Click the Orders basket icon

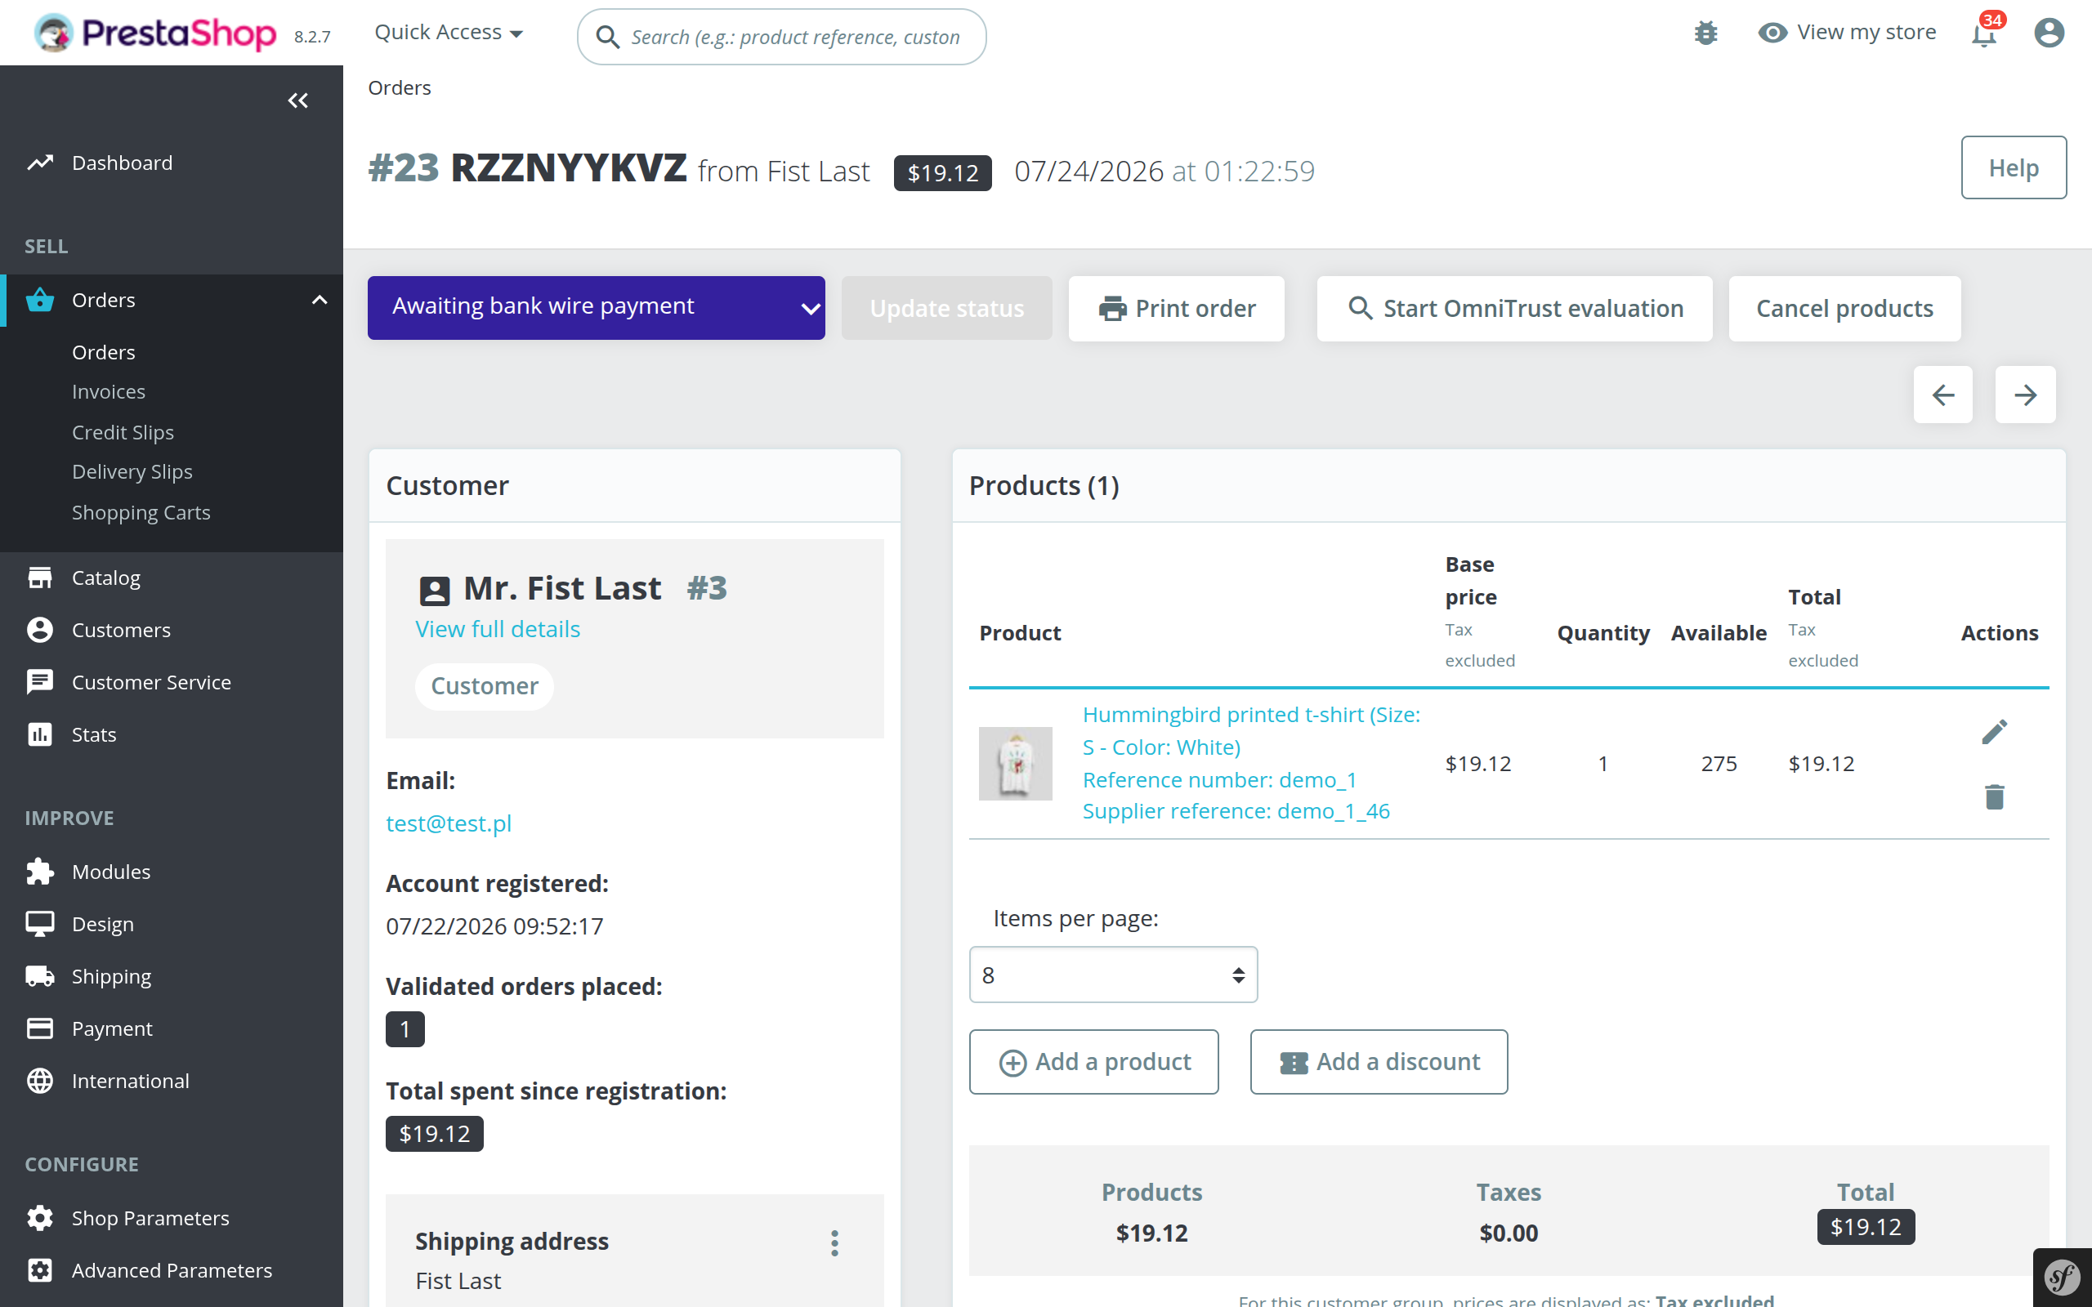[40, 300]
